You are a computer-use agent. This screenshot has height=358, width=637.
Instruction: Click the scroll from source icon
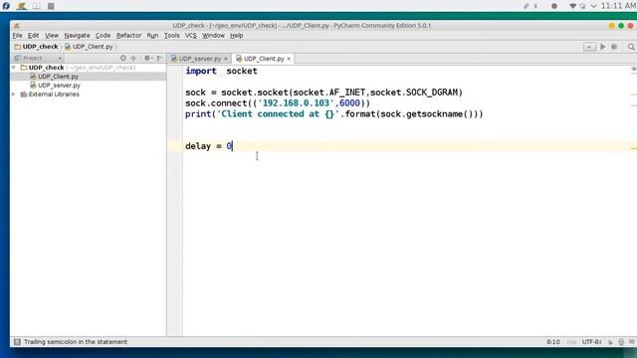(123, 59)
